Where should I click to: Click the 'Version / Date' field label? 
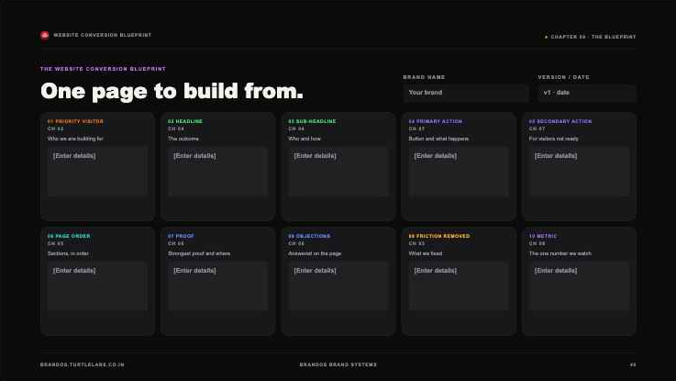563,77
